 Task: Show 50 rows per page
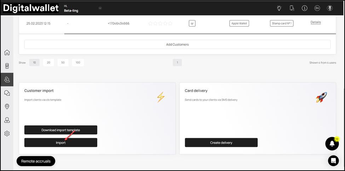point(63,63)
